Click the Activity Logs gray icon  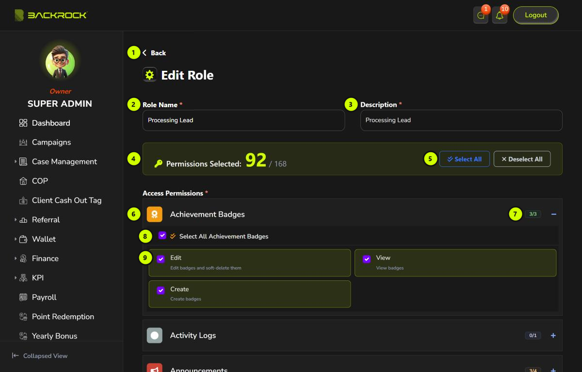click(154, 335)
